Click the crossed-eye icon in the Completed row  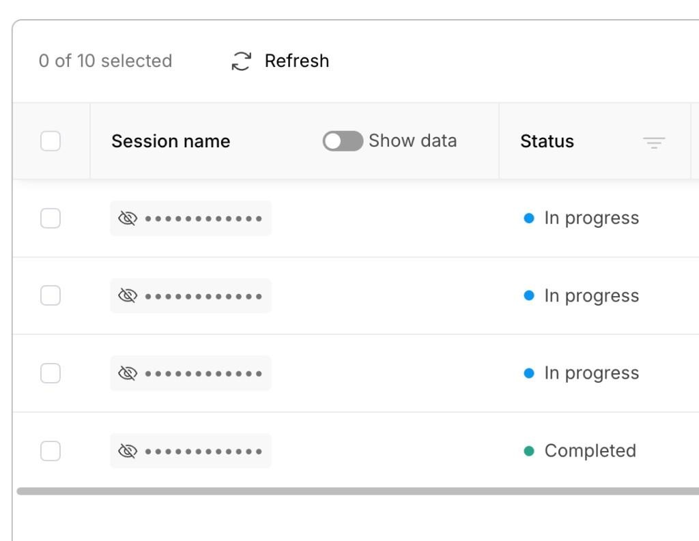(128, 451)
